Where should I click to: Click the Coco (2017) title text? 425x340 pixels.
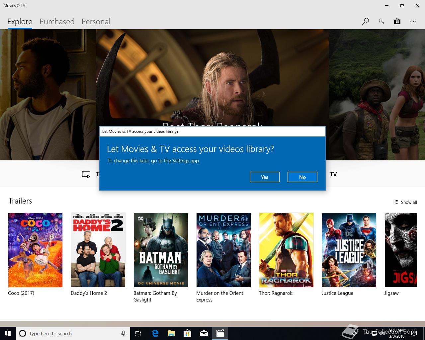click(21, 293)
